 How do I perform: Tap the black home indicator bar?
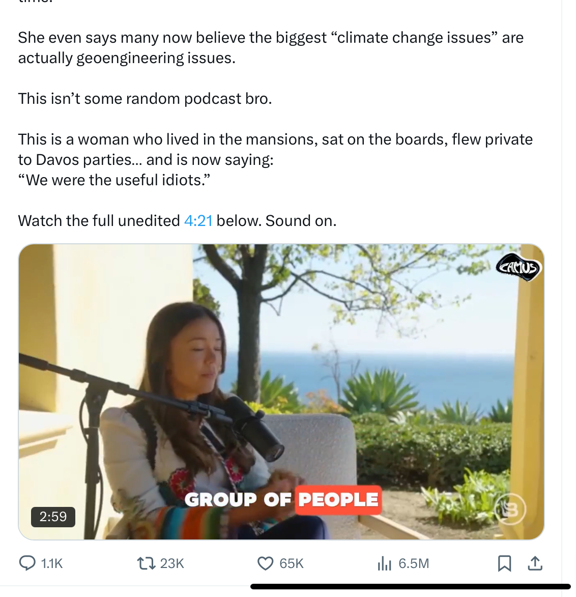click(x=410, y=586)
